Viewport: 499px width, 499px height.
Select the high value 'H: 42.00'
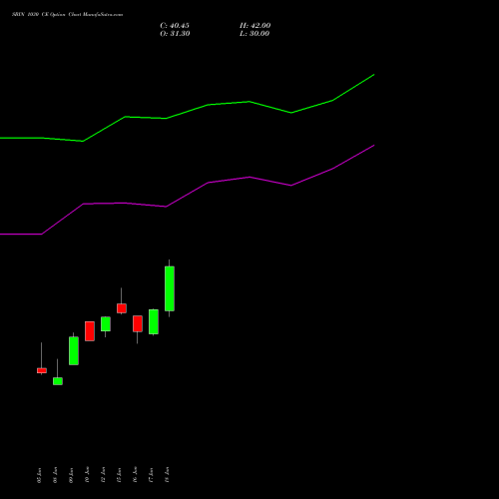point(254,26)
